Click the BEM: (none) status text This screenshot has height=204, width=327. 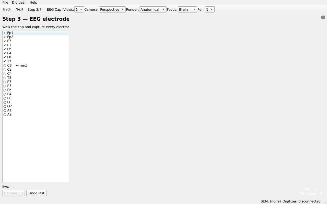(x=271, y=201)
